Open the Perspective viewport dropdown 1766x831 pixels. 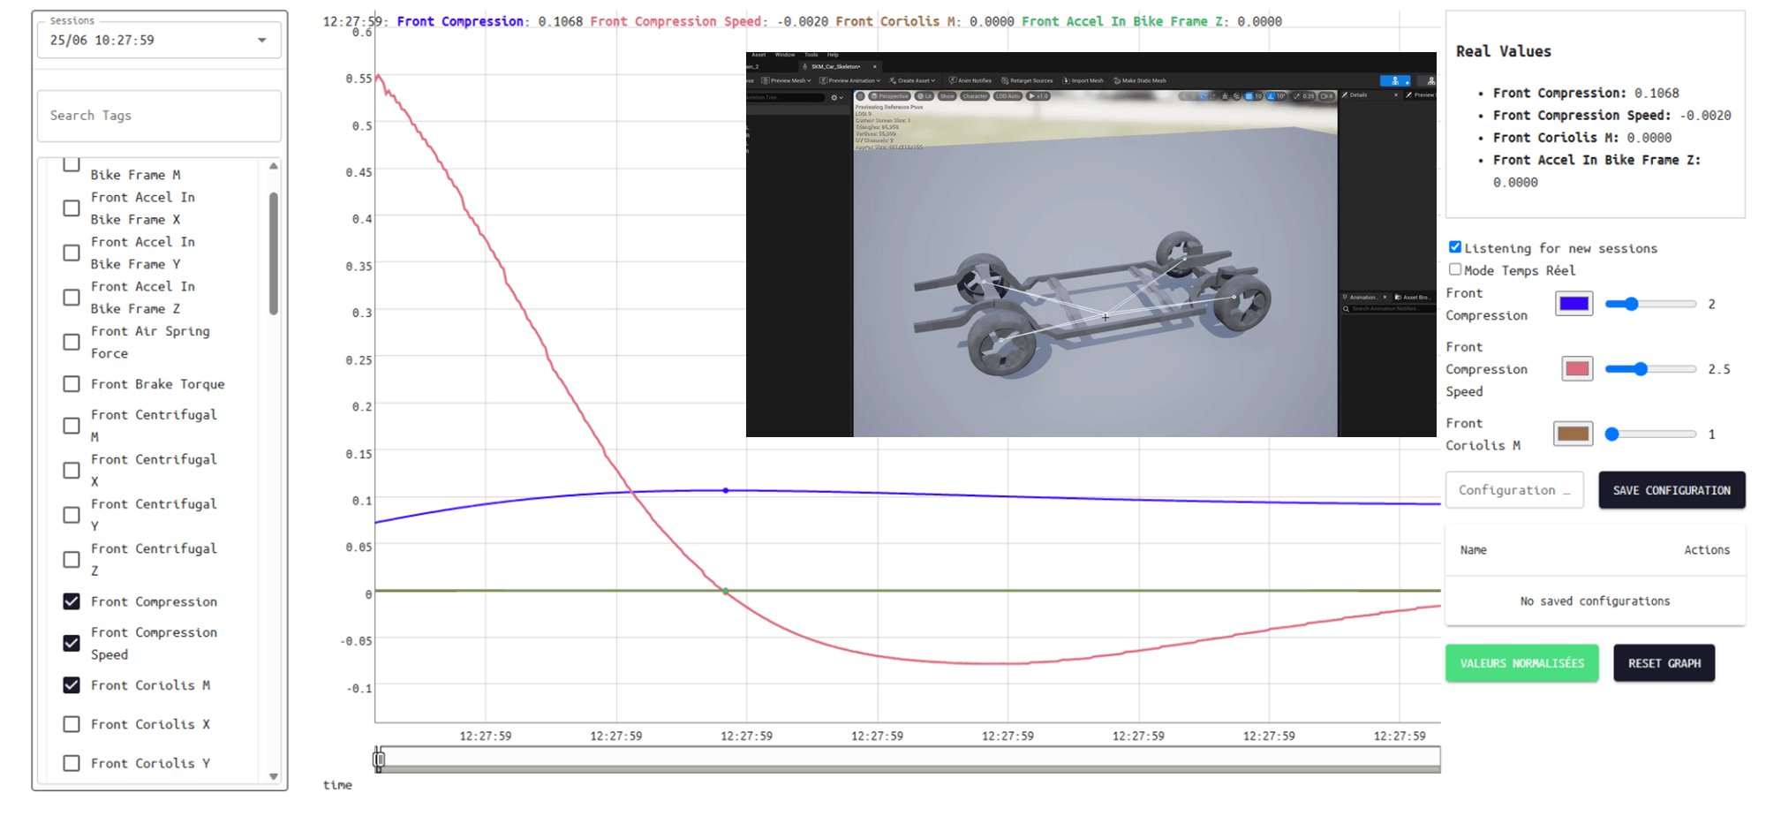tap(891, 97)
